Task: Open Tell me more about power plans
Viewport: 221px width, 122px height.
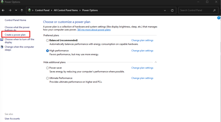Action: tap(94, 30)
